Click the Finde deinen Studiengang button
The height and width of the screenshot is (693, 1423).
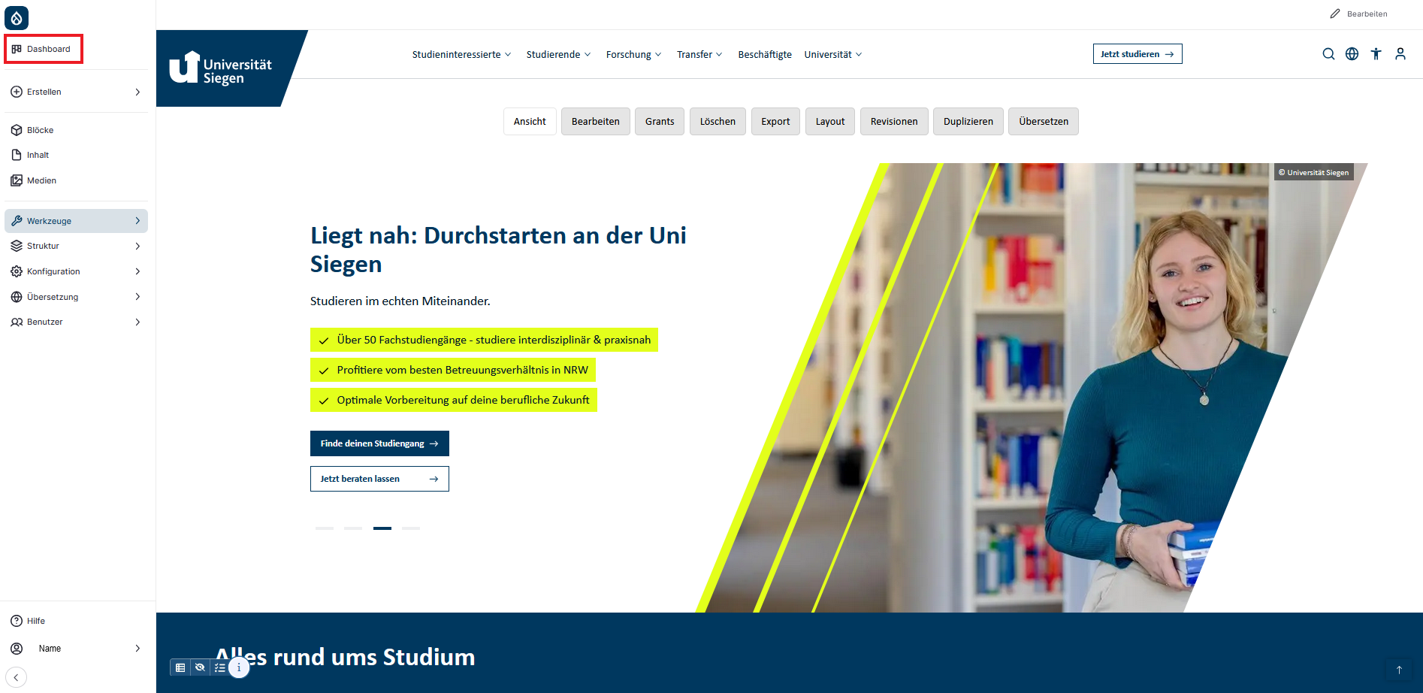coord(379,443)
